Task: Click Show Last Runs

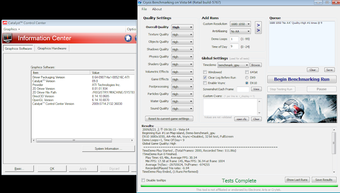Action: coord(297,180)
